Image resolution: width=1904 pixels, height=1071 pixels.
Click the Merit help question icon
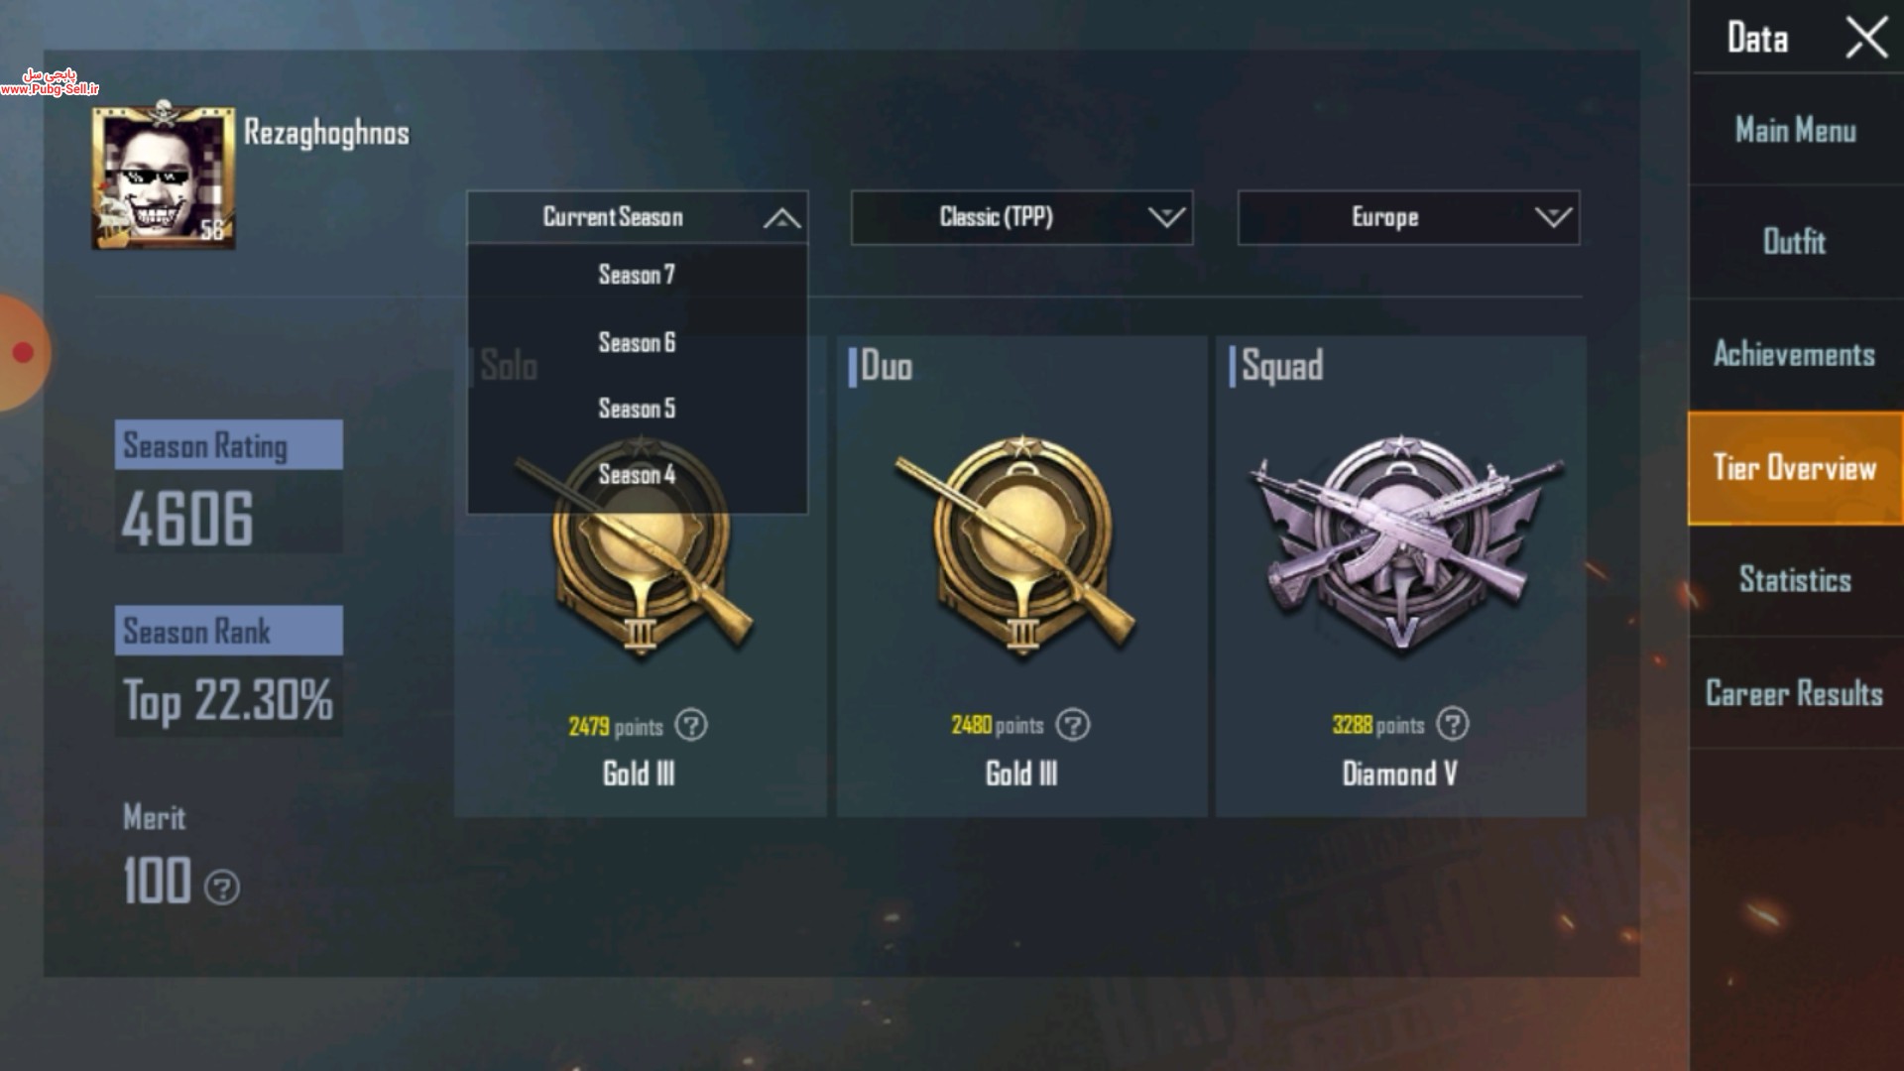tap(221, 887)
